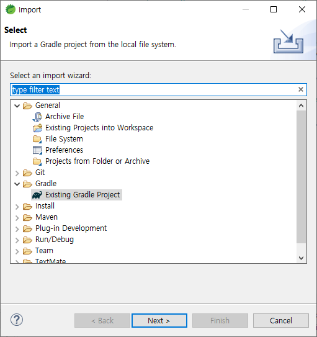Click the Git folder icon

[27, 173]
